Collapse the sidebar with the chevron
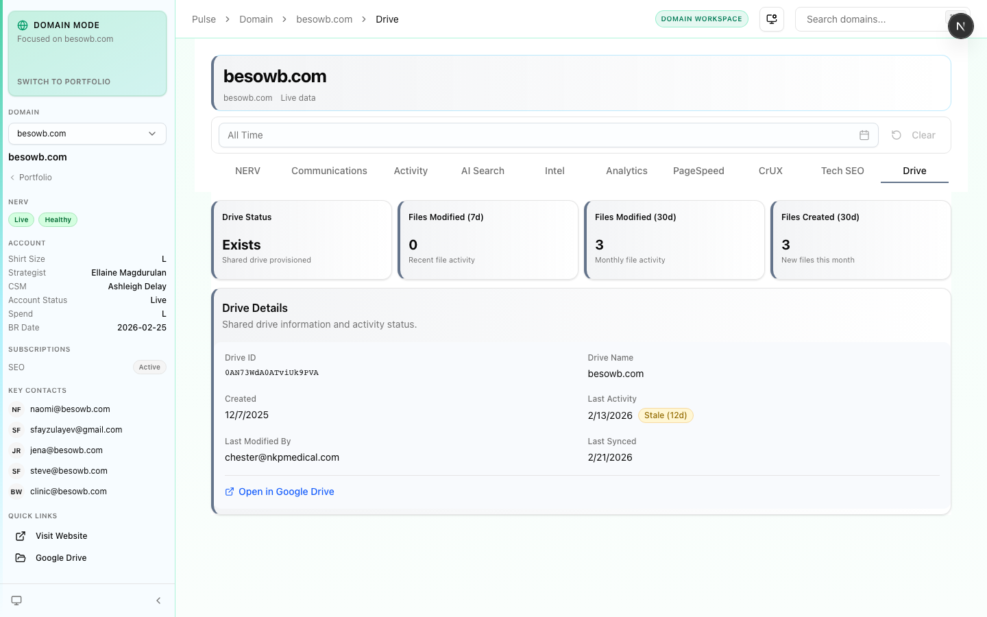Image resolution: width=987 pixels, height=617 pixels. [158, 601]
